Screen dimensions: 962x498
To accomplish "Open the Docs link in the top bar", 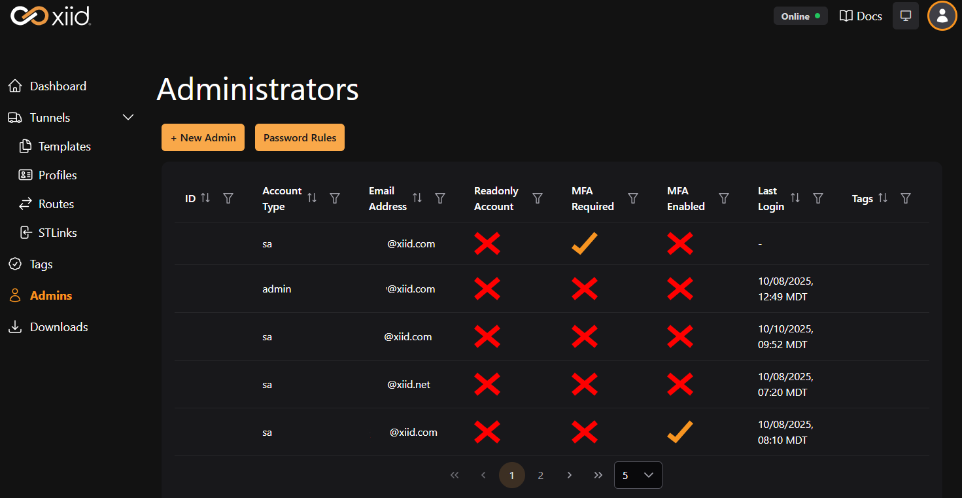I will pyautogui.click(x=860, y=16).
